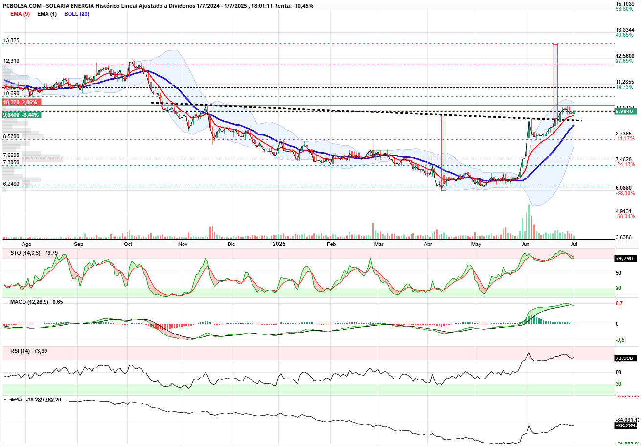Image resolution: width=641 pixels, height=446 pixels.
Task: Click the 27,69% percentage axis label
Action: coord(625,61)
